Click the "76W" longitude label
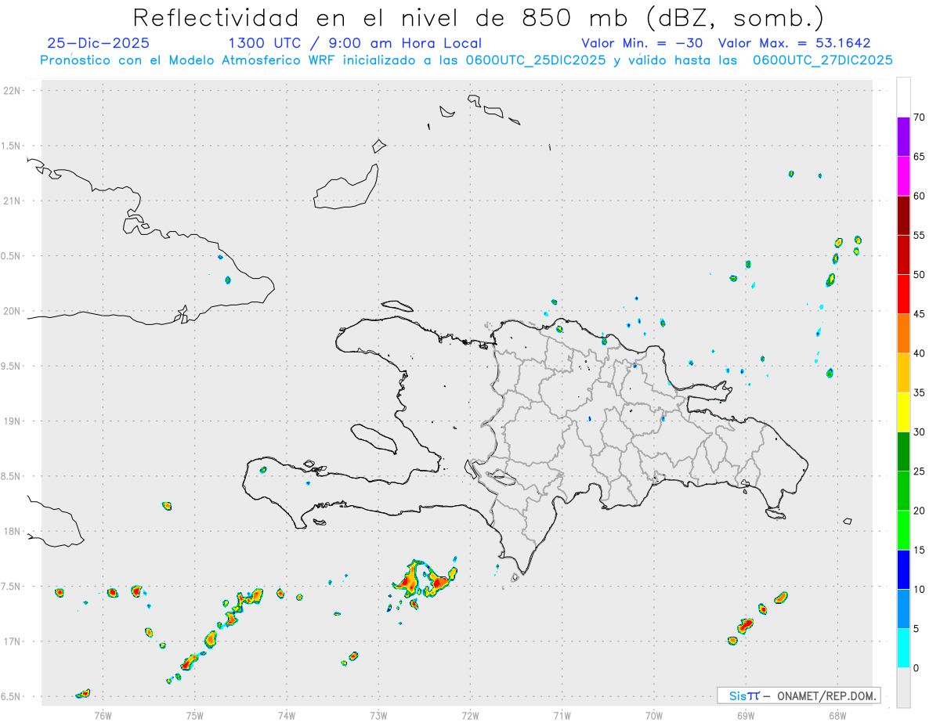This screenshot has height=726, width=940. pos(103,715)
